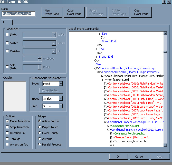Screen dimensions: 172x165
Task: Select Parallel Process trigger
Action: point(40,145)
